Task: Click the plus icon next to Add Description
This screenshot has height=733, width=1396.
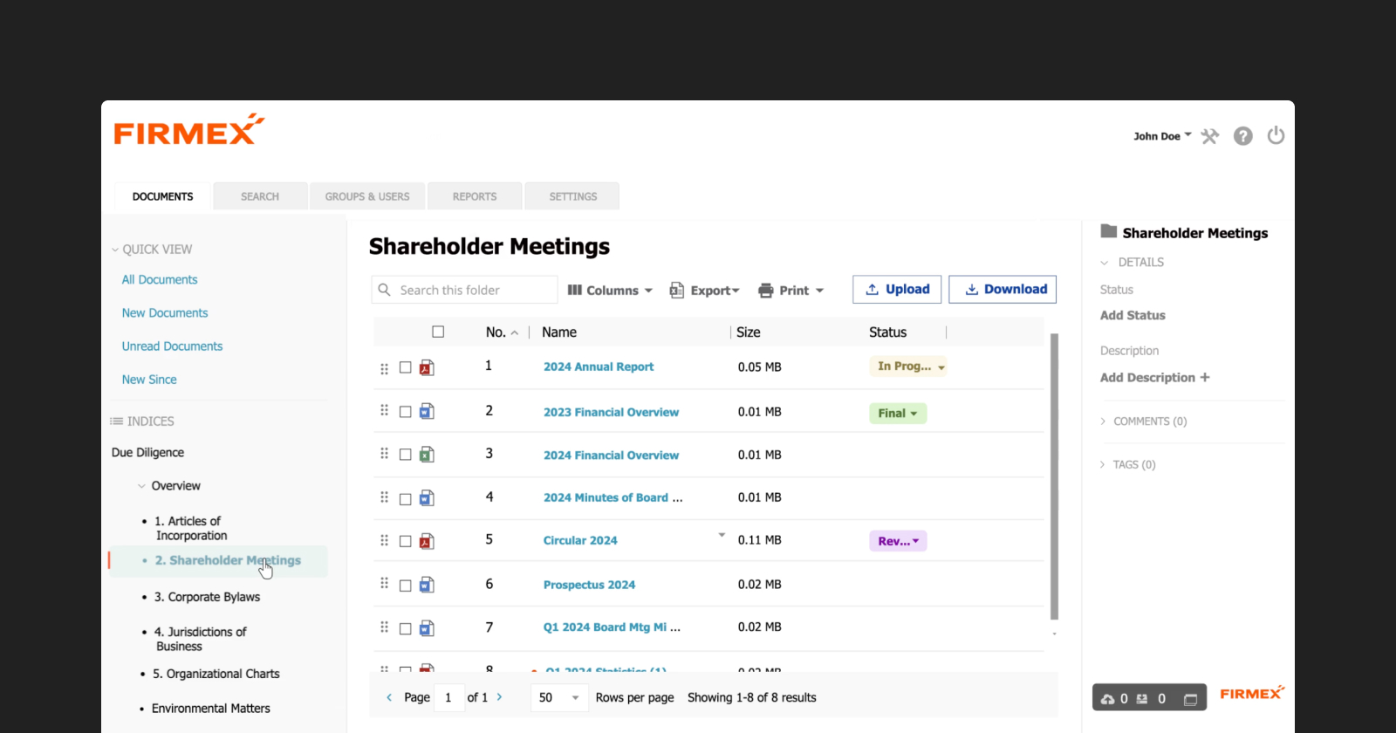Action: (x=1205, y=377)
